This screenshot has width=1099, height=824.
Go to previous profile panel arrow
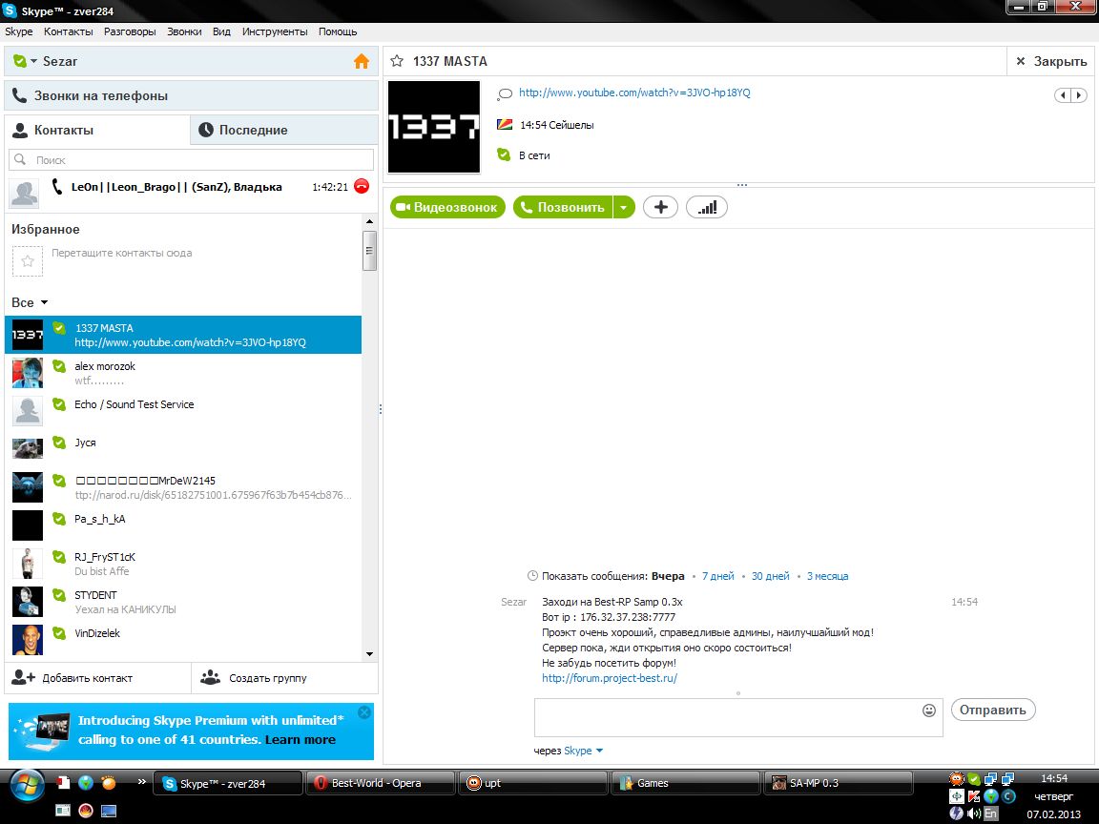pos(1064,95)
